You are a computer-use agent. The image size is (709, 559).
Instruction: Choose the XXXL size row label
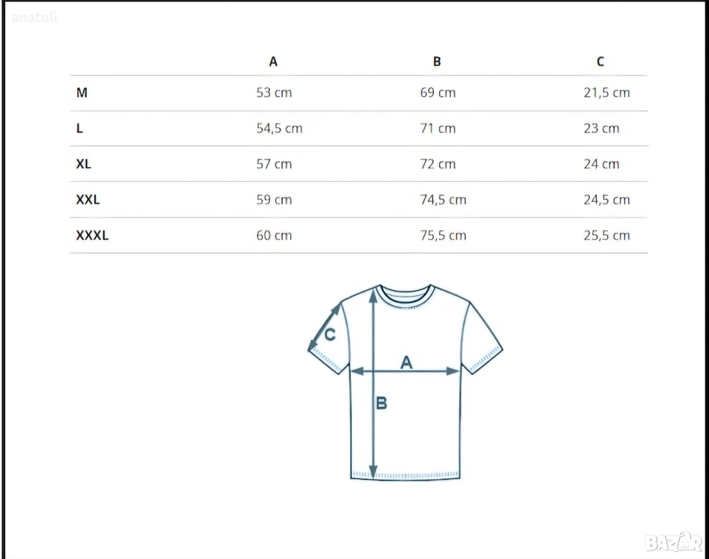point(92,236)
